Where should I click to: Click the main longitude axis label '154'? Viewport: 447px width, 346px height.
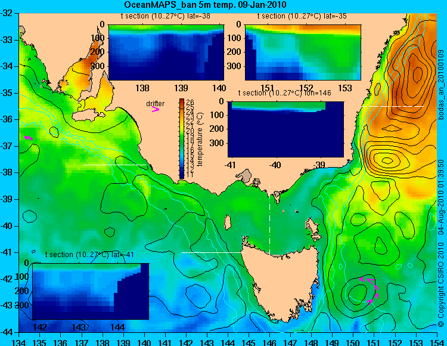pos(436,342)
